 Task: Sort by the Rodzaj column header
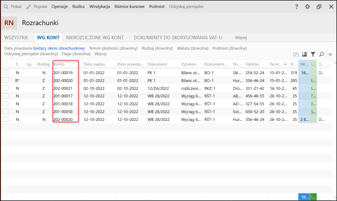pyautogui.click(x=43, y=64)
